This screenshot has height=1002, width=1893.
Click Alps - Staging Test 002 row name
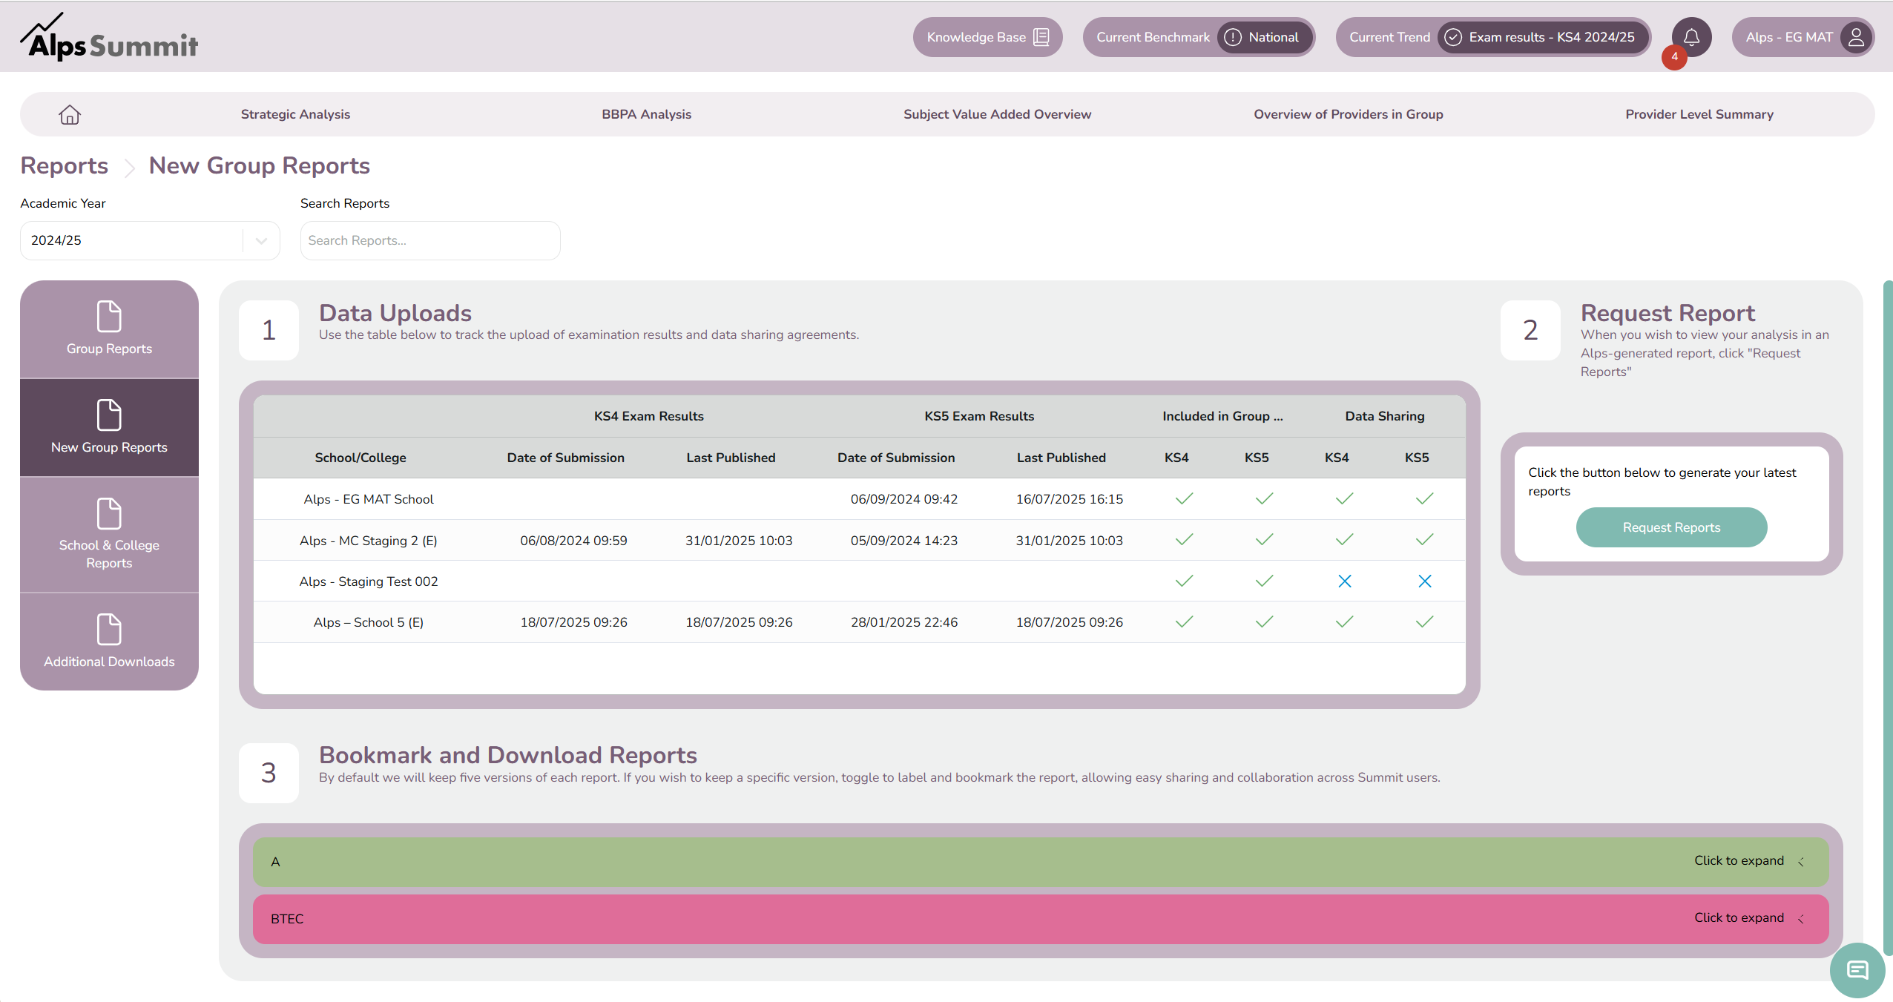point(369,581)
